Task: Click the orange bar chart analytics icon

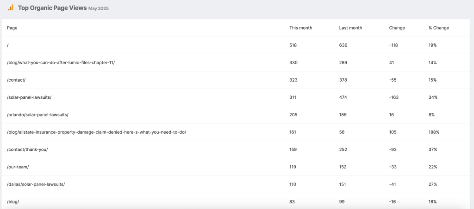Action: pyautogui.click(x=11, y=7)
